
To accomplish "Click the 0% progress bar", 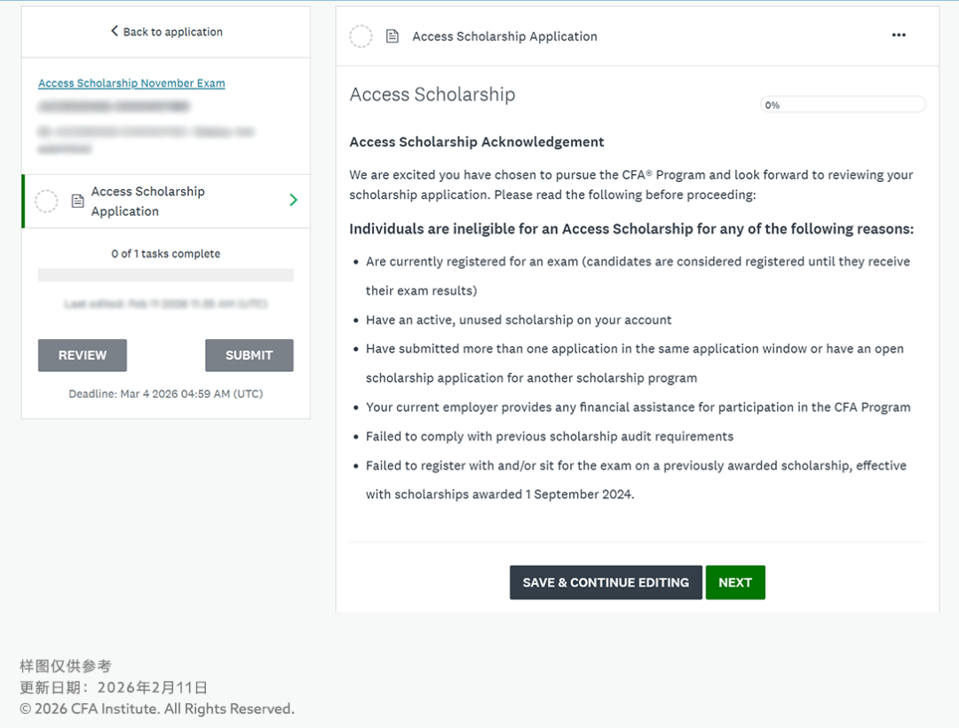I will (x=843, y=105).
